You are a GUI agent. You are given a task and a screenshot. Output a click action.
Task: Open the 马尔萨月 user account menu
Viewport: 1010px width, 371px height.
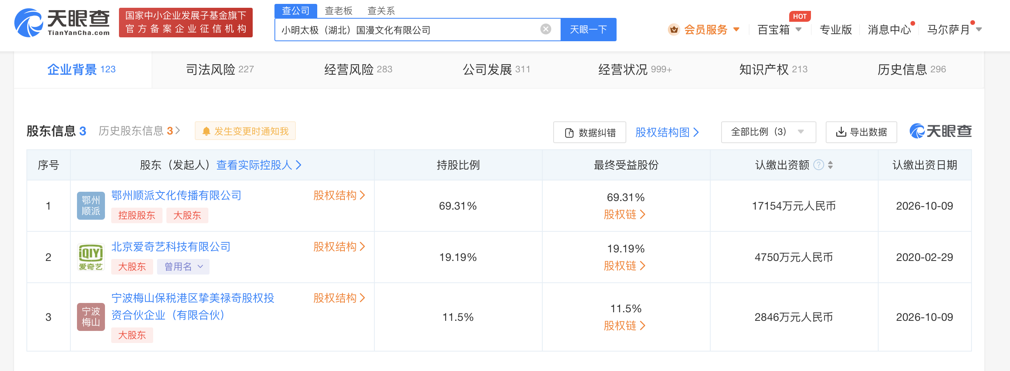click(x=953, y=30)
